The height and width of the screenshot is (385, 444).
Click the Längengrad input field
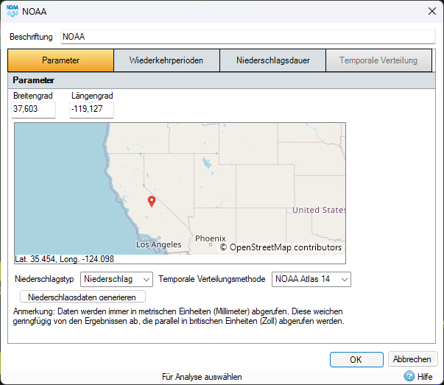[x=91, y=110]
